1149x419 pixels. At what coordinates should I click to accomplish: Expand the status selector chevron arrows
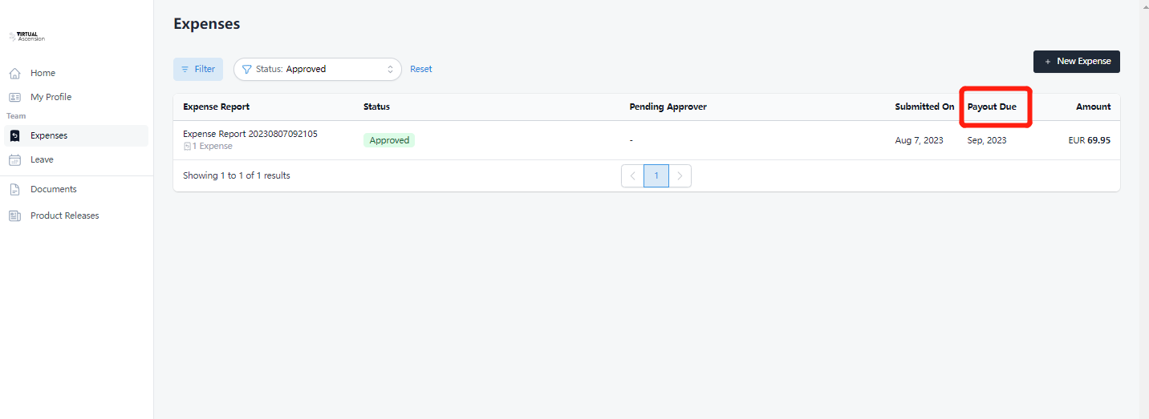point(391,70)
